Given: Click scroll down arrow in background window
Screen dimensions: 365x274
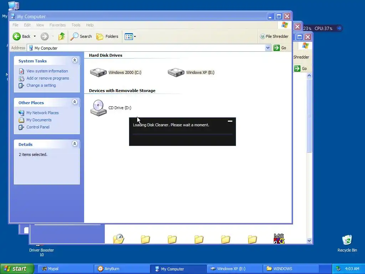Looking at the screenshot, I should click(309, 241).
